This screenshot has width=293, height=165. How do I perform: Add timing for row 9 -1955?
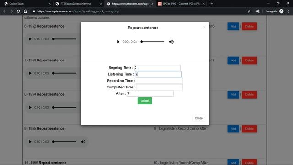(233, 129)
